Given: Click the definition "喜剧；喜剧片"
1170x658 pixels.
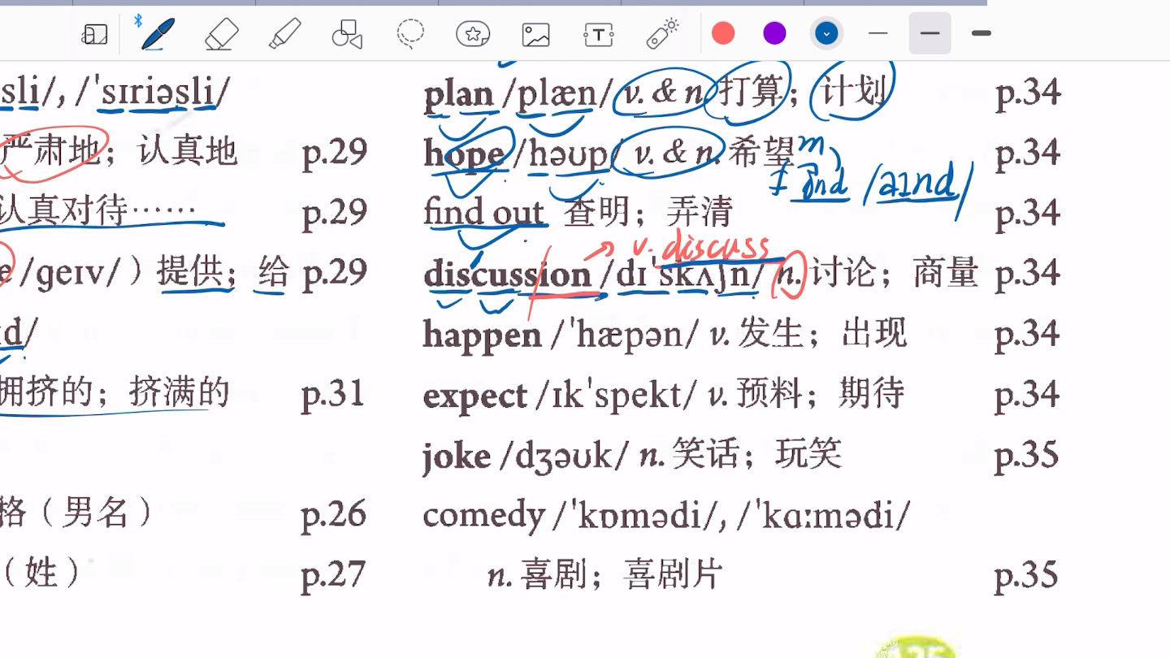Looking at the screenshot, I should pyautogui.click(x=622, y=575).
